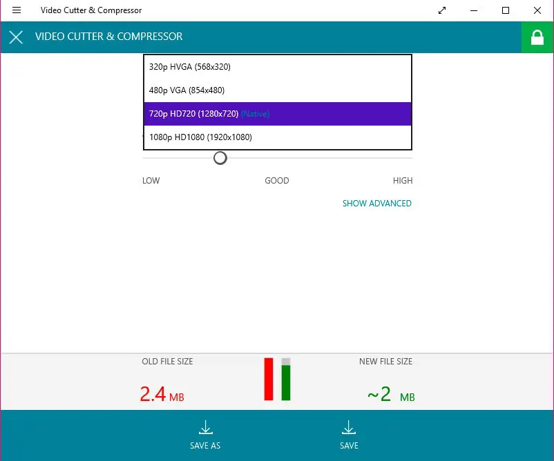
Task: Open the SHOW ADVANCED link
Action: [377, 204]
